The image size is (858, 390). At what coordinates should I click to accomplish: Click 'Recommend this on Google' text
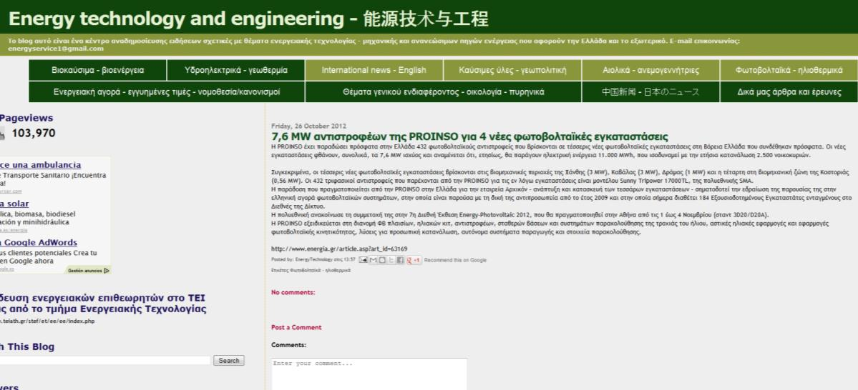tap(455, 260)
